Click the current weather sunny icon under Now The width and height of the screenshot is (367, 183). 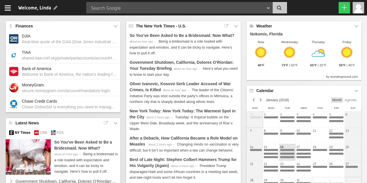click(x=261, y=52)
